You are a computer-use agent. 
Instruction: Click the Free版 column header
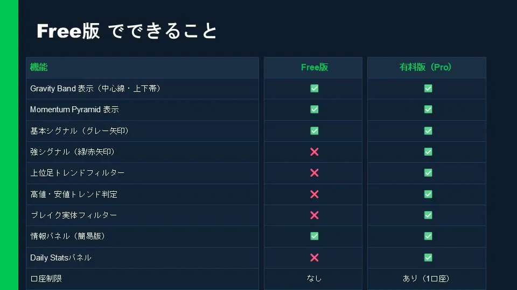(x=315, y=68)
